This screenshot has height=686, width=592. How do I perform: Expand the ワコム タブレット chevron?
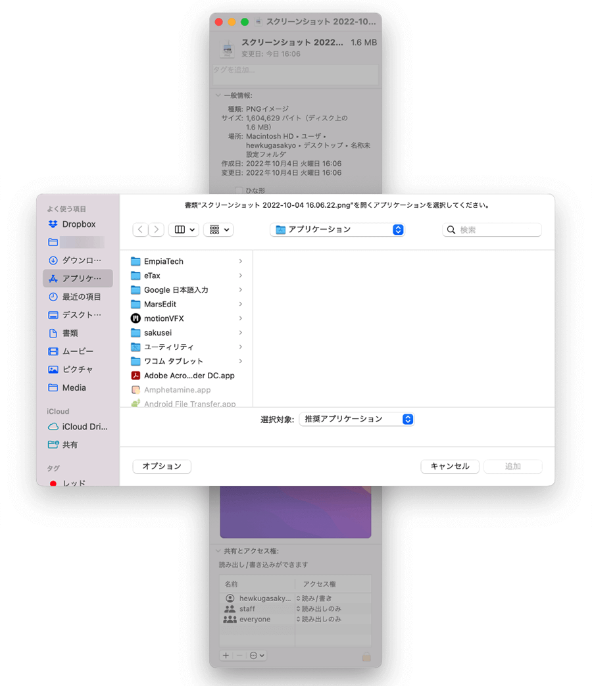[x=241, y=361]
